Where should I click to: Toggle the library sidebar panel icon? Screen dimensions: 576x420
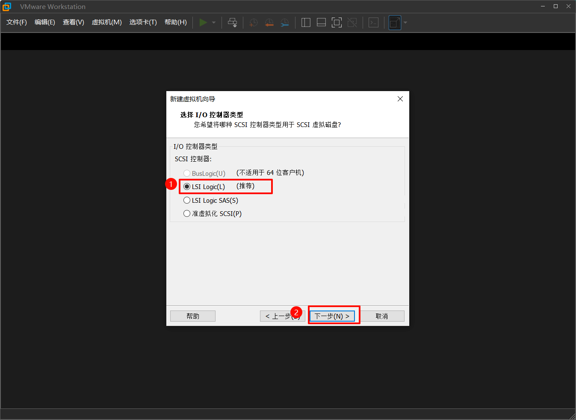click(x=306, y=22)
